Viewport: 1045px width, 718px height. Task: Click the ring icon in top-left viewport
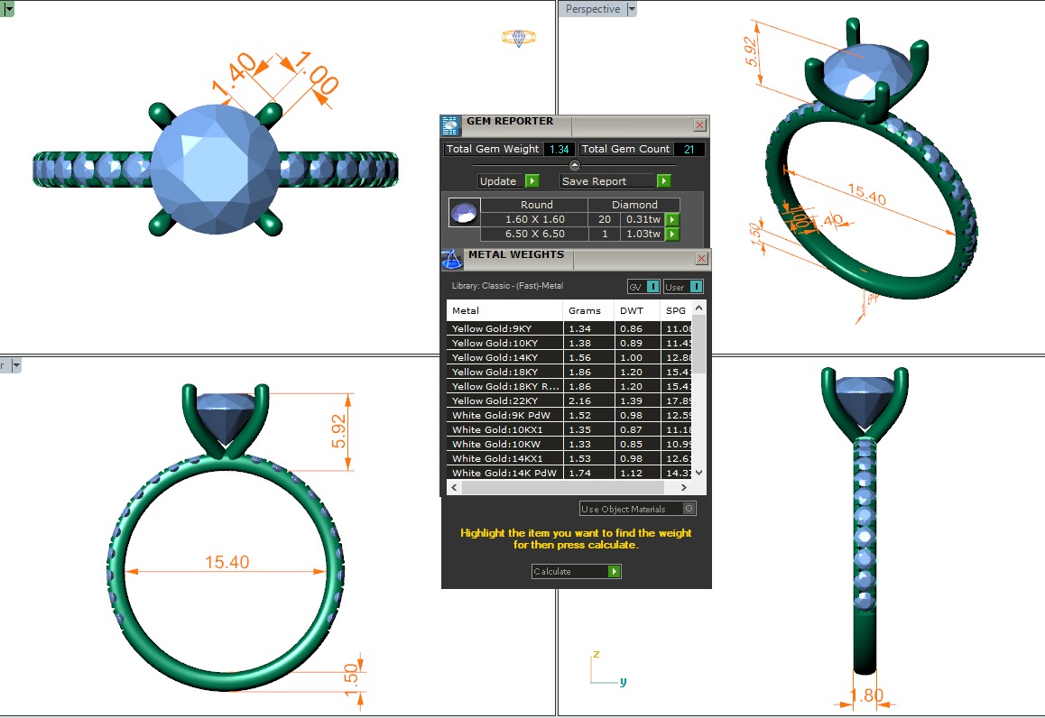(518, 38)
